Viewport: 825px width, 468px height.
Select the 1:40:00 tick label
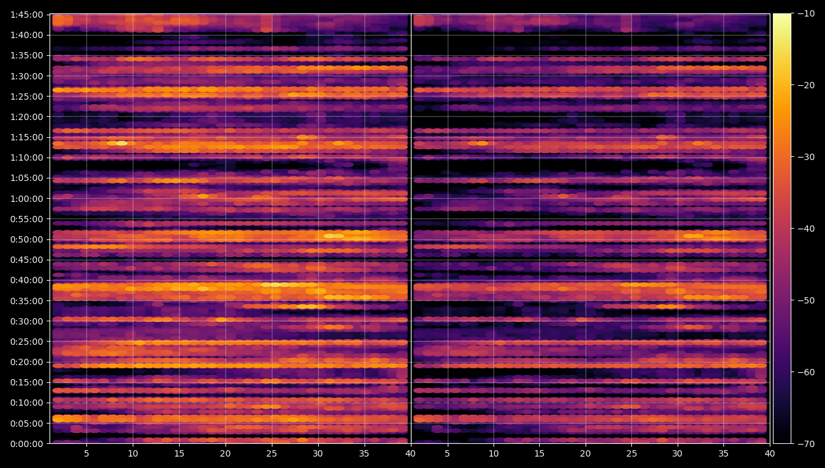tap(27, 35)
